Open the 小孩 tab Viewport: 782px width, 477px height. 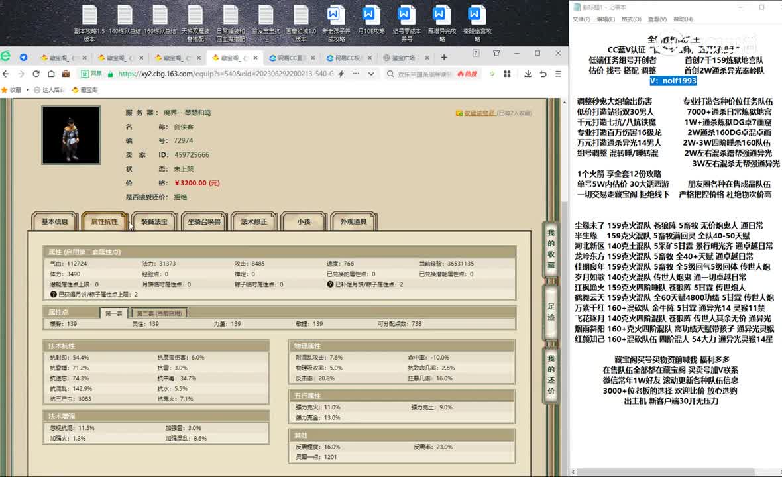click(x=304, y=222)
